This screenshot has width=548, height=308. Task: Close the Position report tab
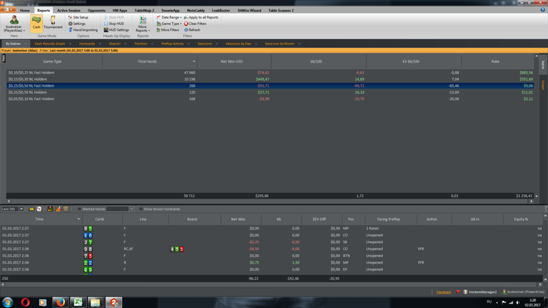point(153,44)
